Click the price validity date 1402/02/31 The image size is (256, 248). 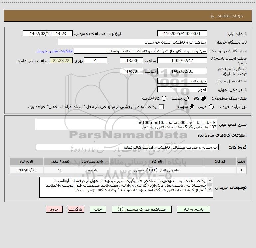pyautogui.click(x=182, y=71)
